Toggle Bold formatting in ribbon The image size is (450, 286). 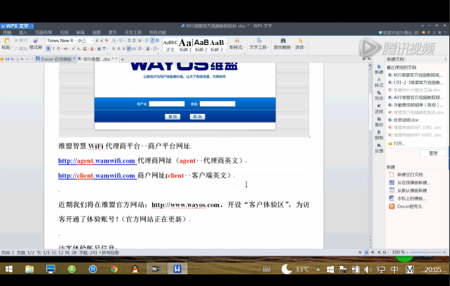pos(48,48)
